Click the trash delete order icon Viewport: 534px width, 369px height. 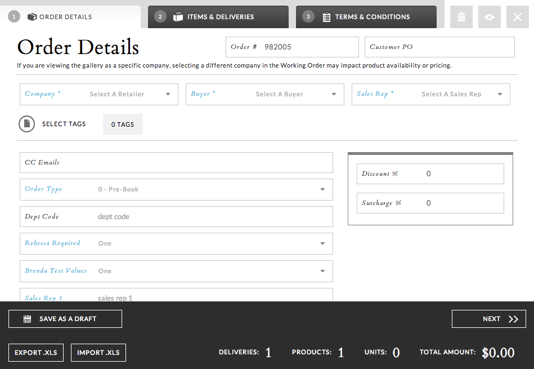[461, 17]
